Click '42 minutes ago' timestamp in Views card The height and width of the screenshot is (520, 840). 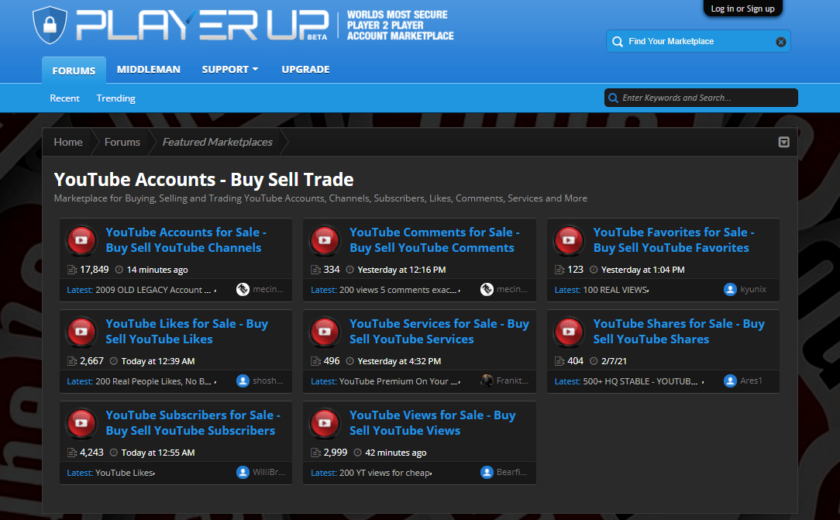[x=396, y=453]
